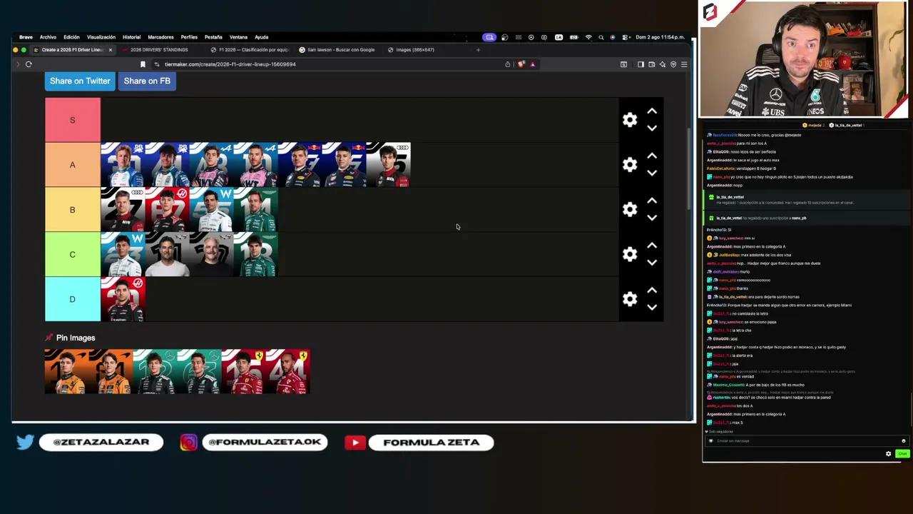
Task: Pick the Alpine number 43 driver card
Action: click(x=211, y=165)
